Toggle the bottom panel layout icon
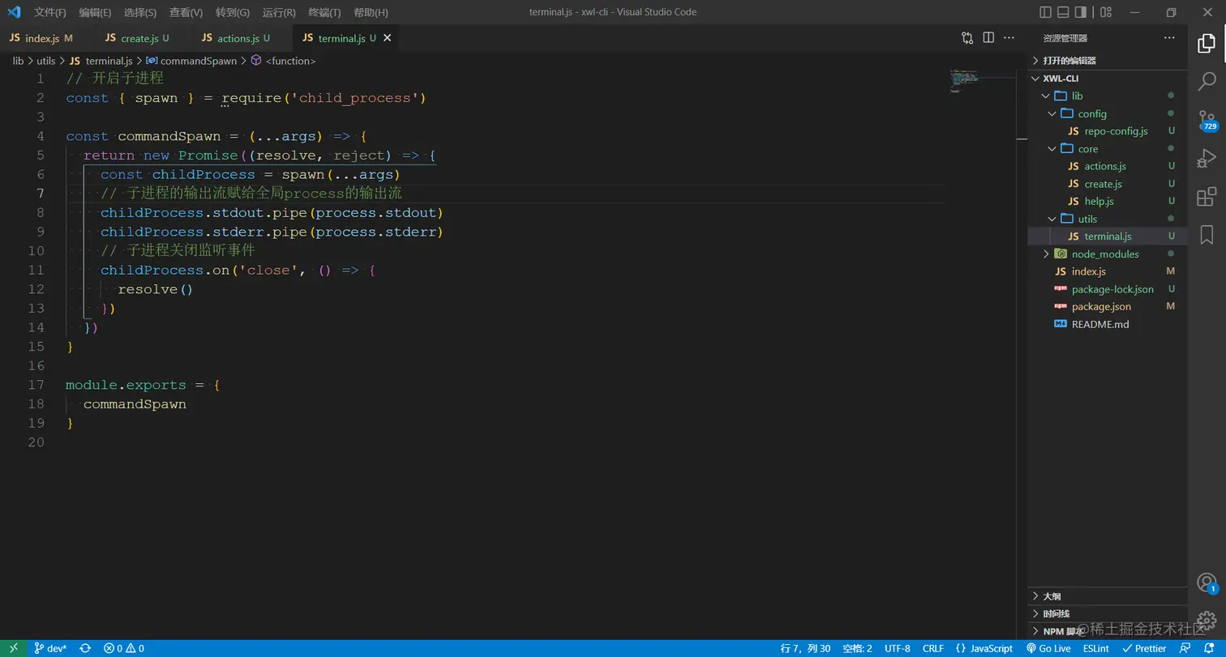 click(1063, 12)
